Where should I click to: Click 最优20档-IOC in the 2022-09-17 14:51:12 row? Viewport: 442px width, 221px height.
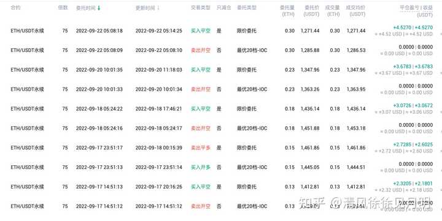[x=252, y=206]
